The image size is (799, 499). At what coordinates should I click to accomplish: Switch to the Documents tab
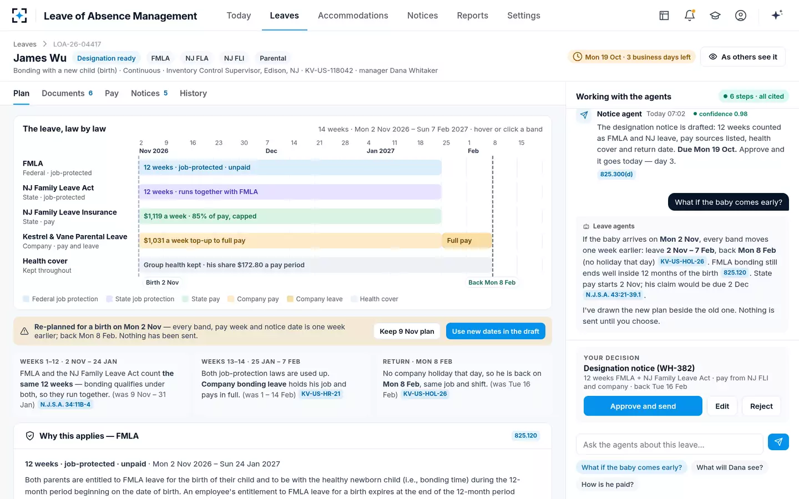click(67, 93)
